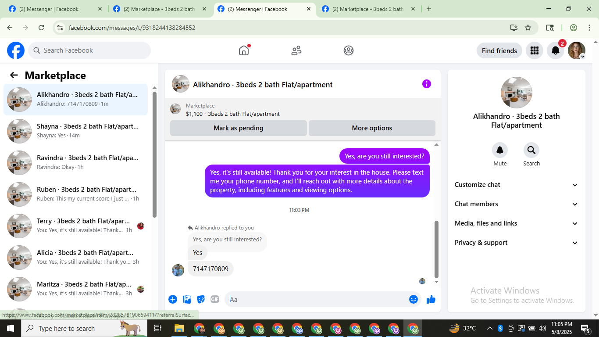Go back with the browser back arrow

coord(10,28)
